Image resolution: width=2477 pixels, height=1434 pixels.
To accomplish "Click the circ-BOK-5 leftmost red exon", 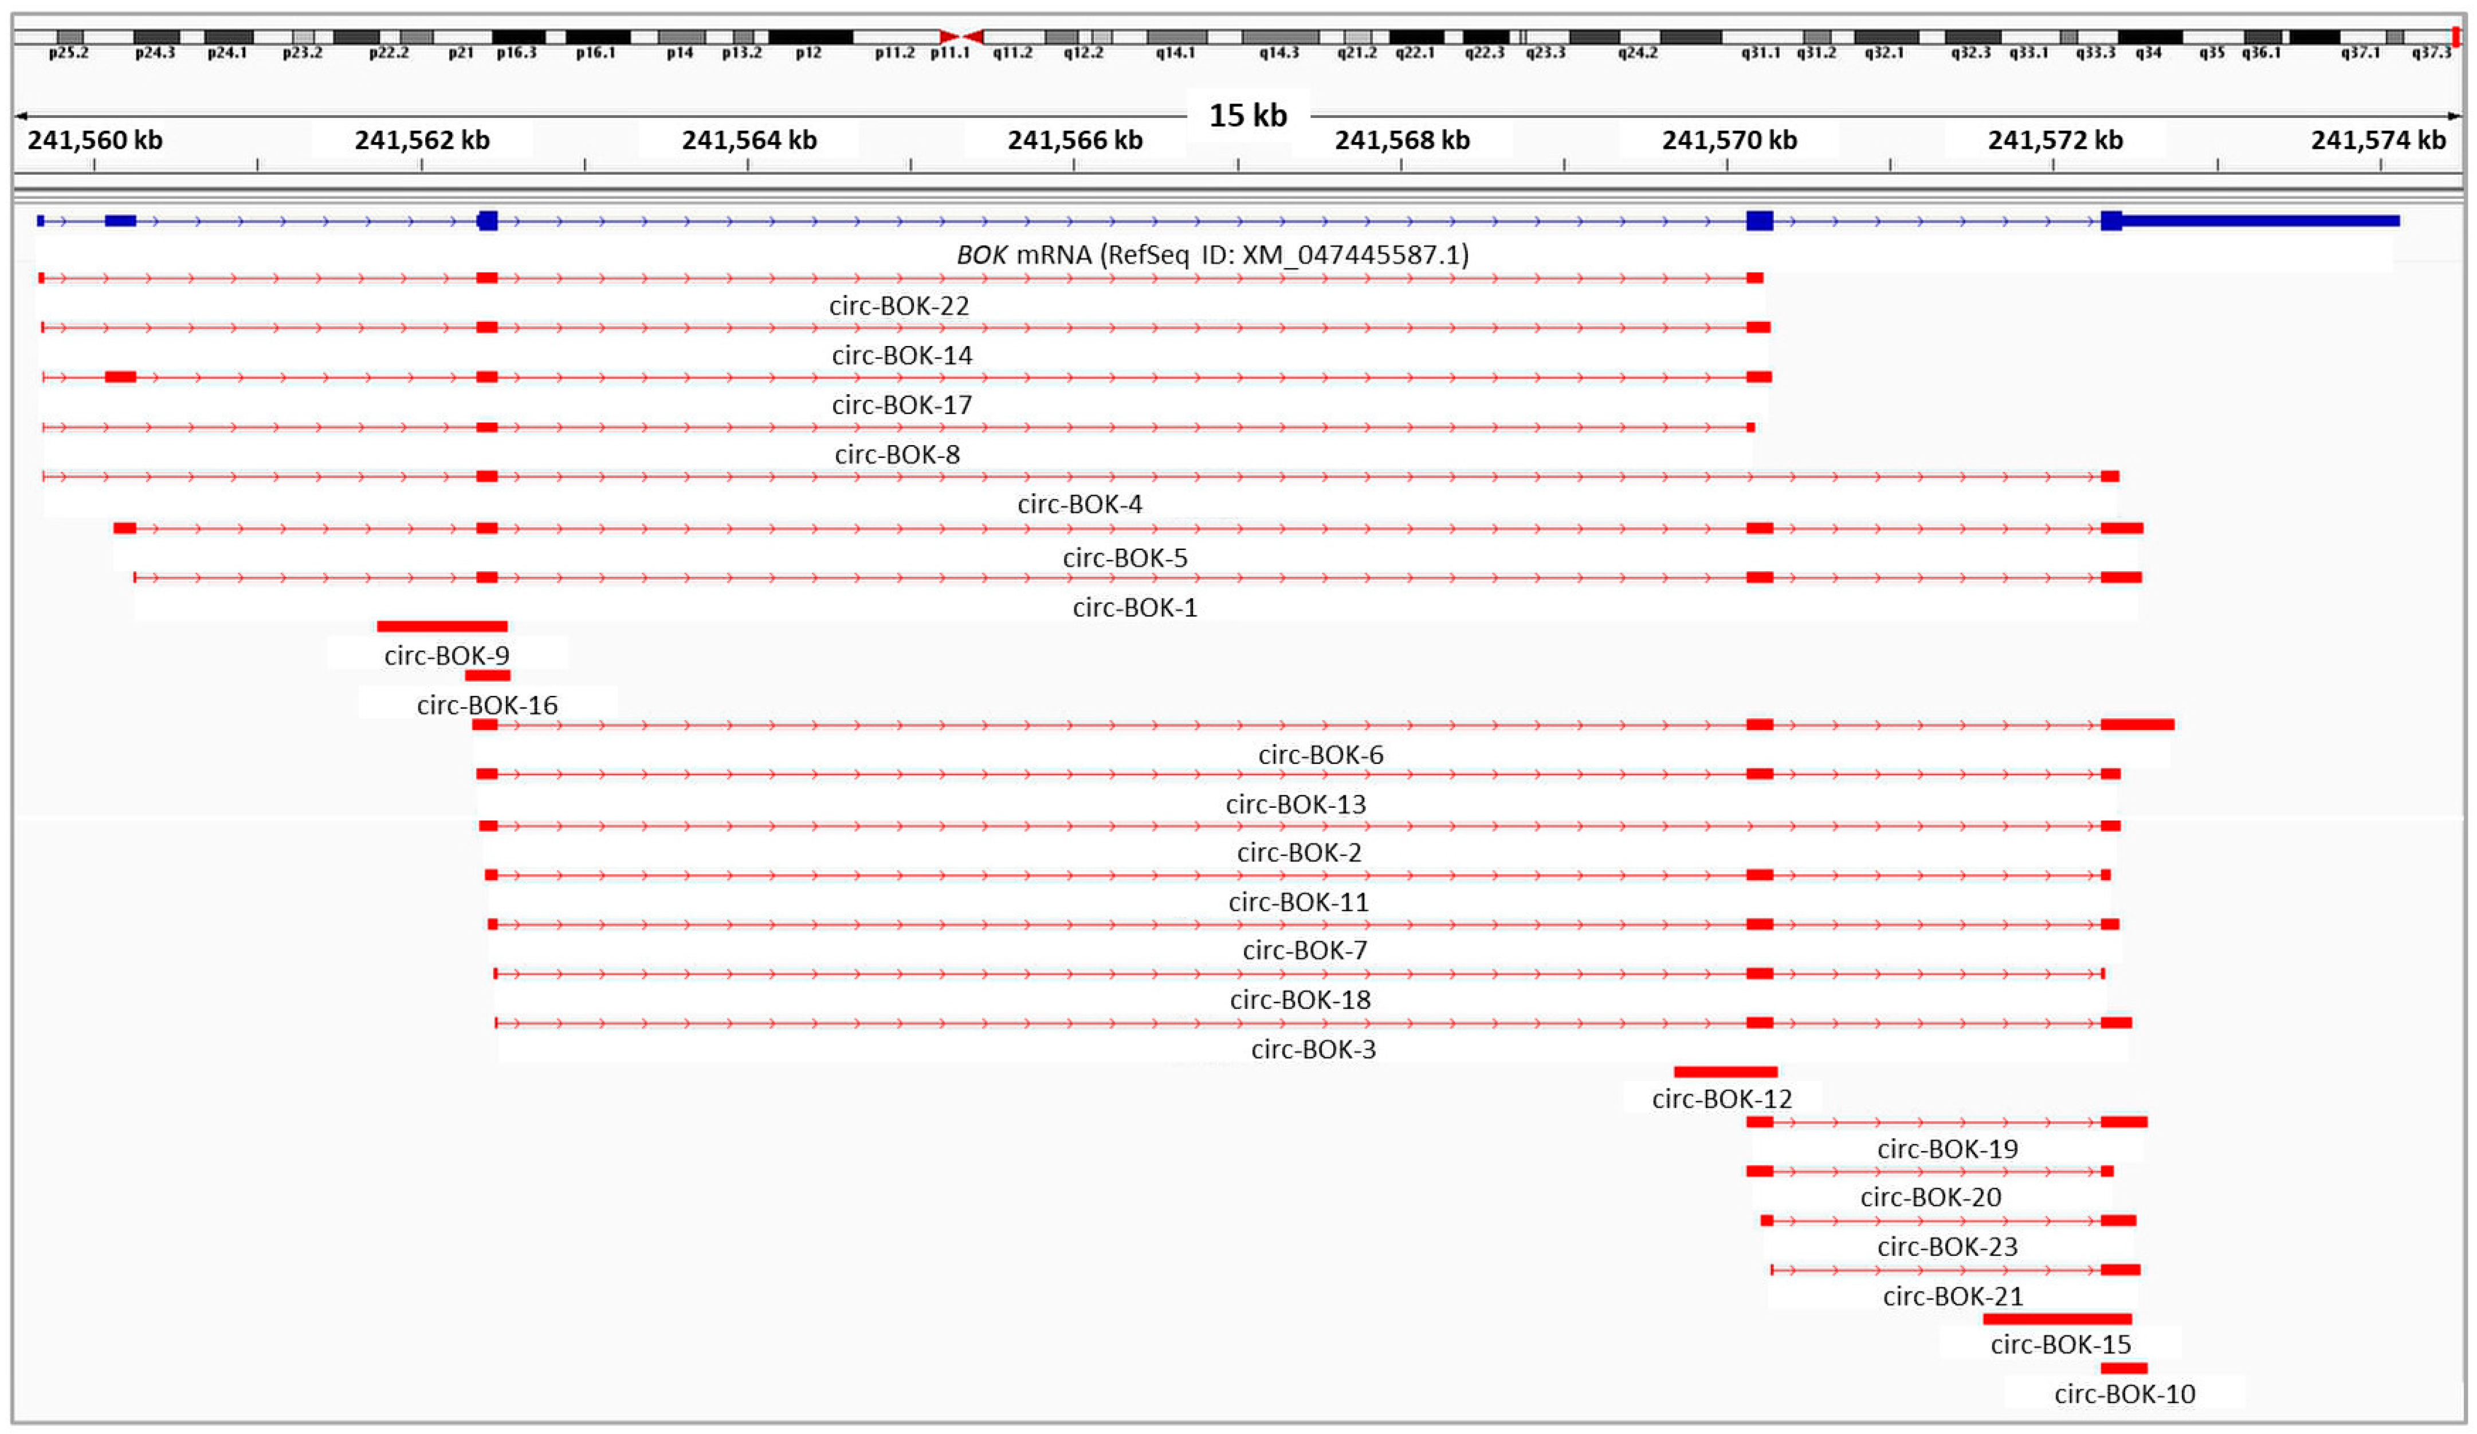I will pos(125,529).
